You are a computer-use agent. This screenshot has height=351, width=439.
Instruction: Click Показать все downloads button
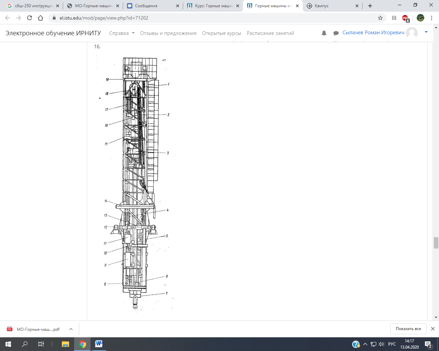tap(408, 329)
